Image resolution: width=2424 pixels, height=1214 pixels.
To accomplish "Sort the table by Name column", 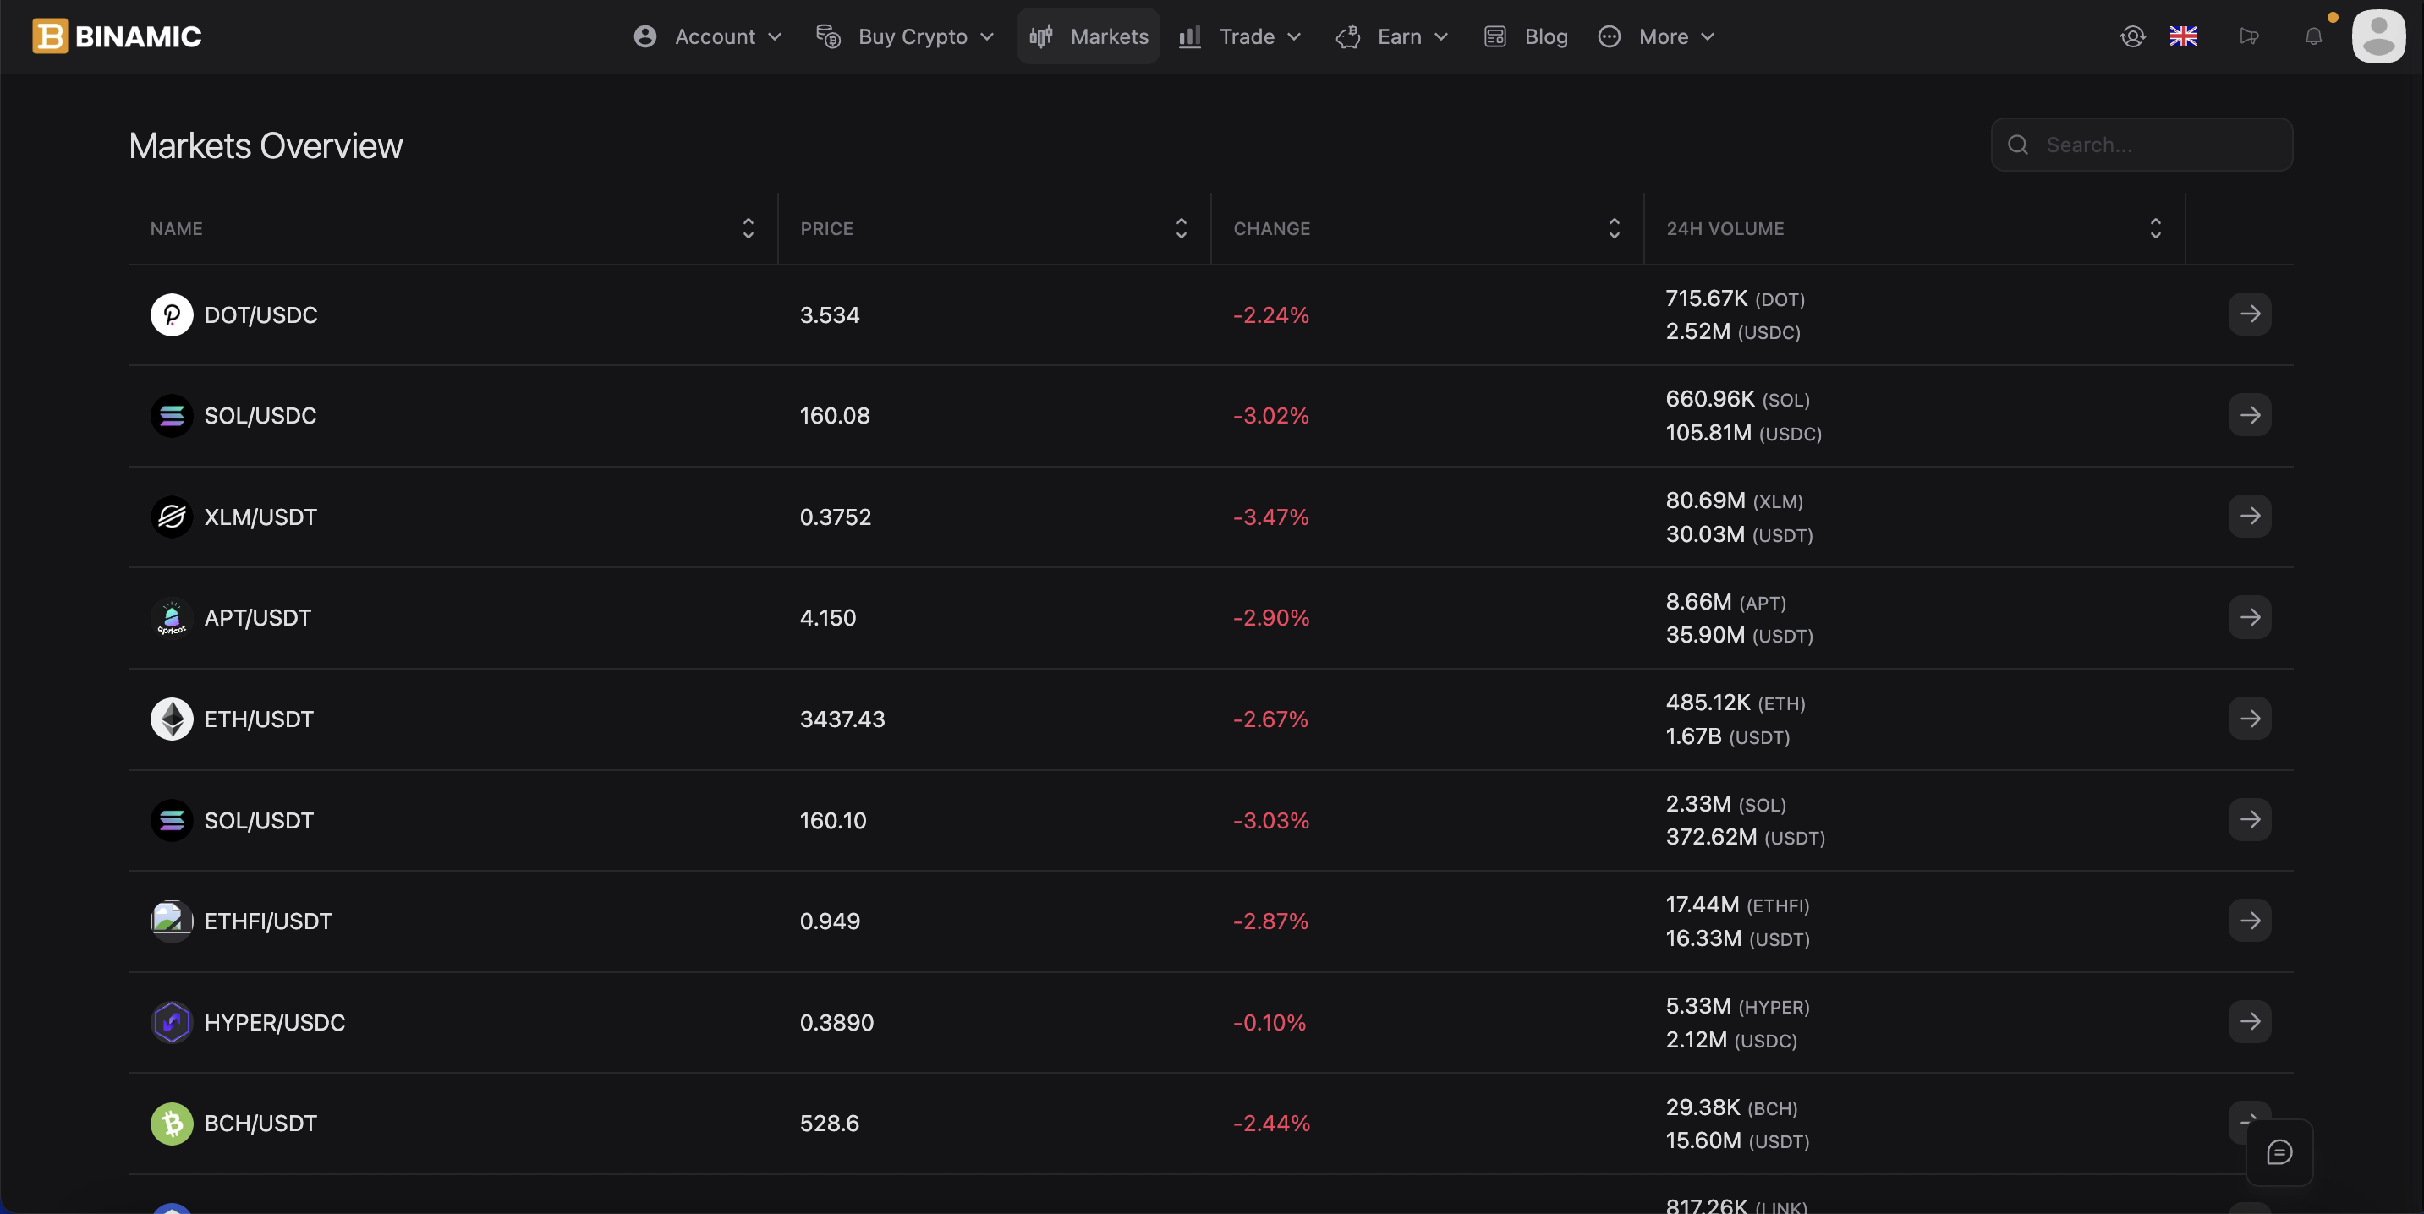I will point(748,228).
